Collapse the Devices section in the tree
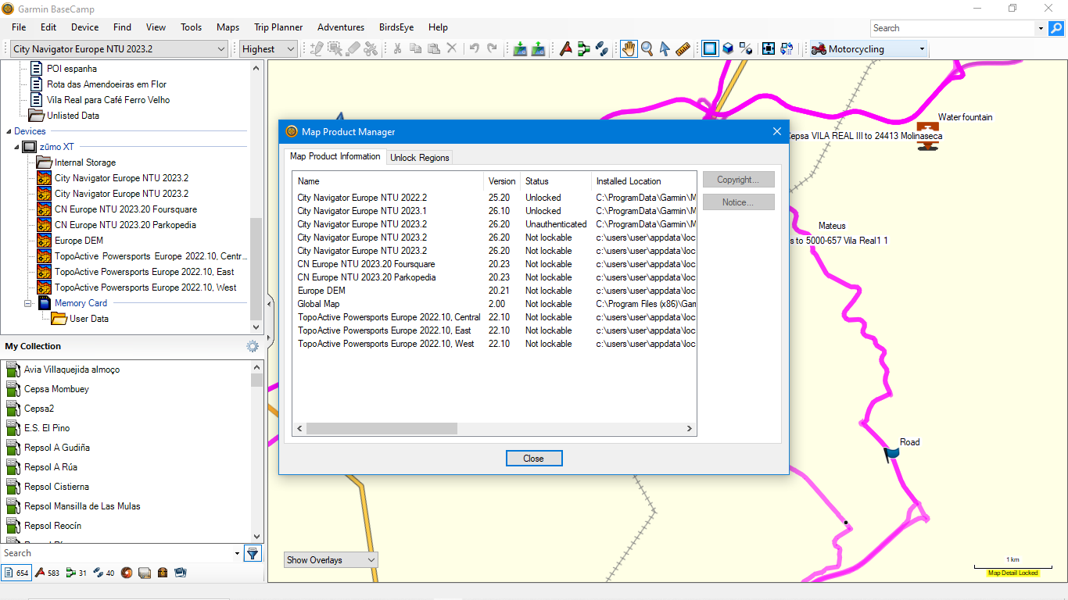The width and height of the screenshot is (1068, 600). (x=9, y=131)
